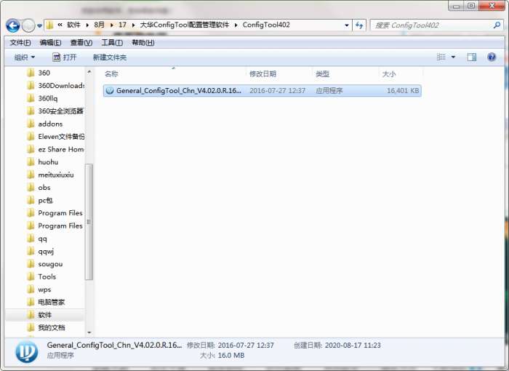The image size is (509, 371).
Task: Click the help question mark icon
Action: 492,57
